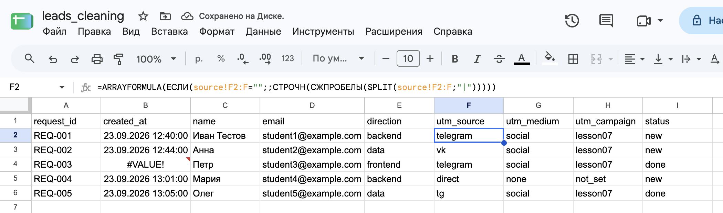The width and height of the screenshot is (723, 213).
Task: Open the comments panel icon
Action: 606,21
